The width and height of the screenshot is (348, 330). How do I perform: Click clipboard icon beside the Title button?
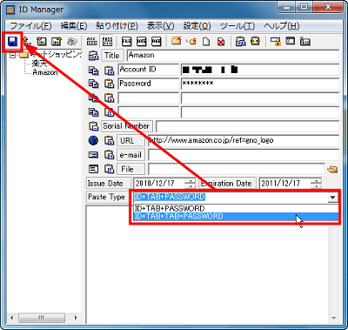click(x=93, y=56)
